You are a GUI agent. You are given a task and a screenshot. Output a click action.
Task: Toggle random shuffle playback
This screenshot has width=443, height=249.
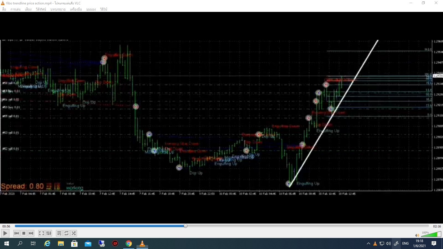click(74, 233)
